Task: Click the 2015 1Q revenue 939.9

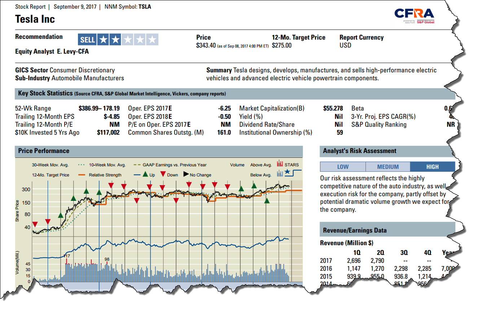Action: pyautogui.click(x=353, y=277)
